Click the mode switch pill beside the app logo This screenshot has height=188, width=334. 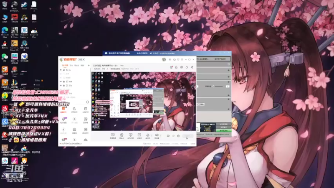(x=81, y=59)
